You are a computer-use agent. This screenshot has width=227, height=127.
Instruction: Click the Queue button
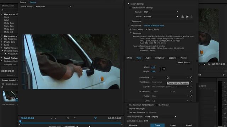[x=157, y=125]
